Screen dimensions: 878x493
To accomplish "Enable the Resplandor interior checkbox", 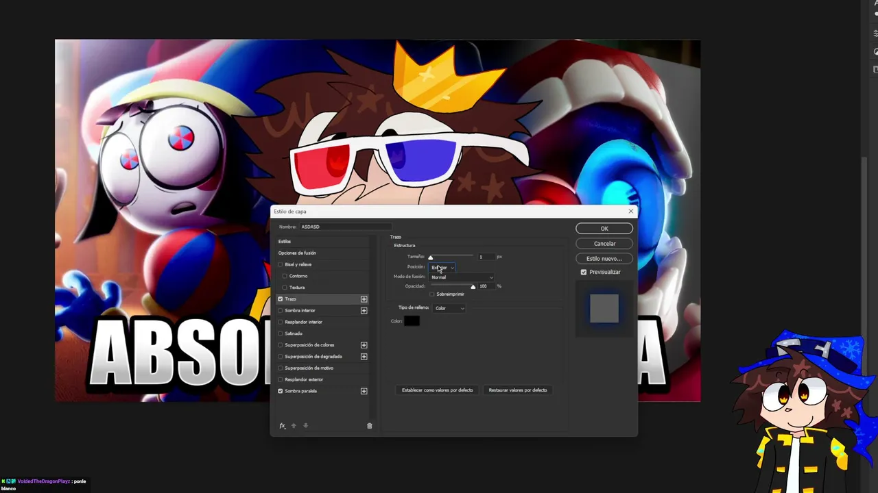I will pyautogui.click(x=280, y=322).
